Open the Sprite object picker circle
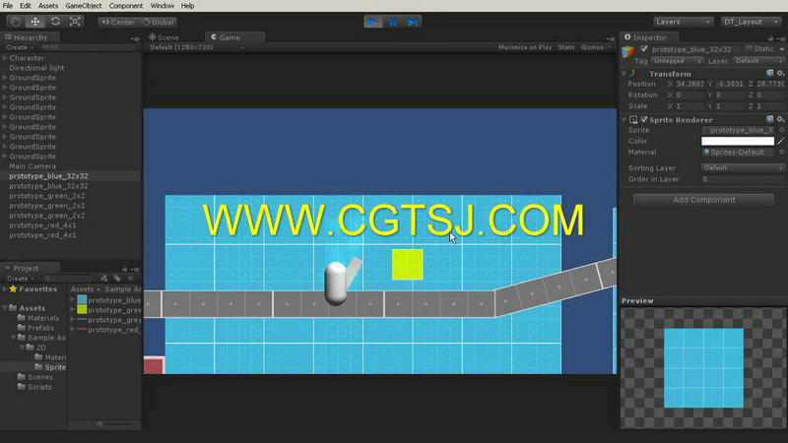This screenshot has height=443, width=788. (x=781, y=130)
